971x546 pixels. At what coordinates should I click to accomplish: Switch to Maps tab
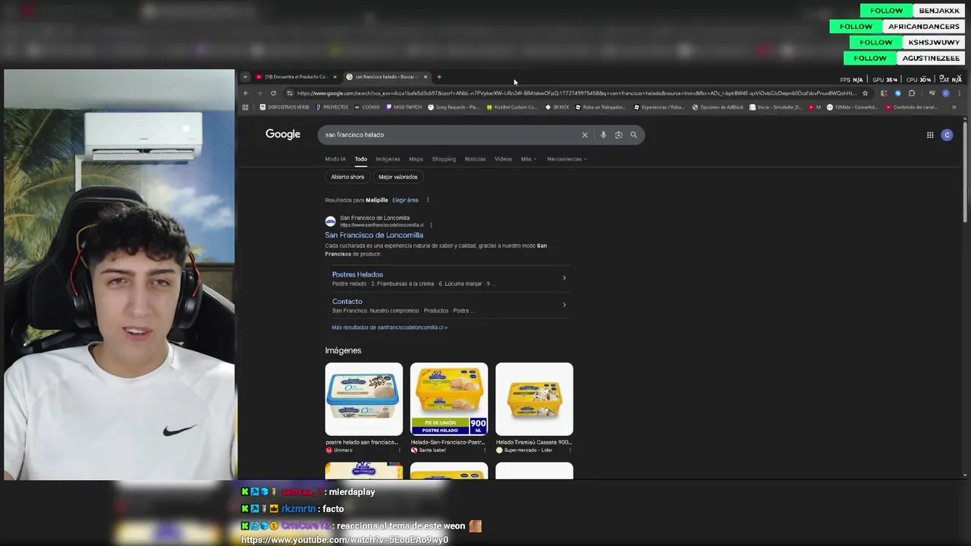point(416,159)
